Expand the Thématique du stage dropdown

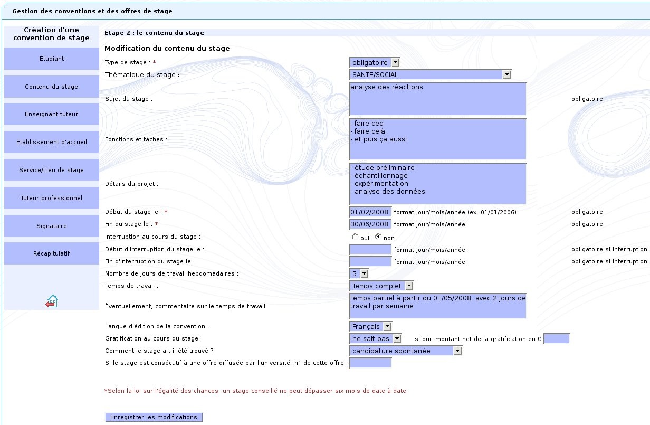pos(430,75)
